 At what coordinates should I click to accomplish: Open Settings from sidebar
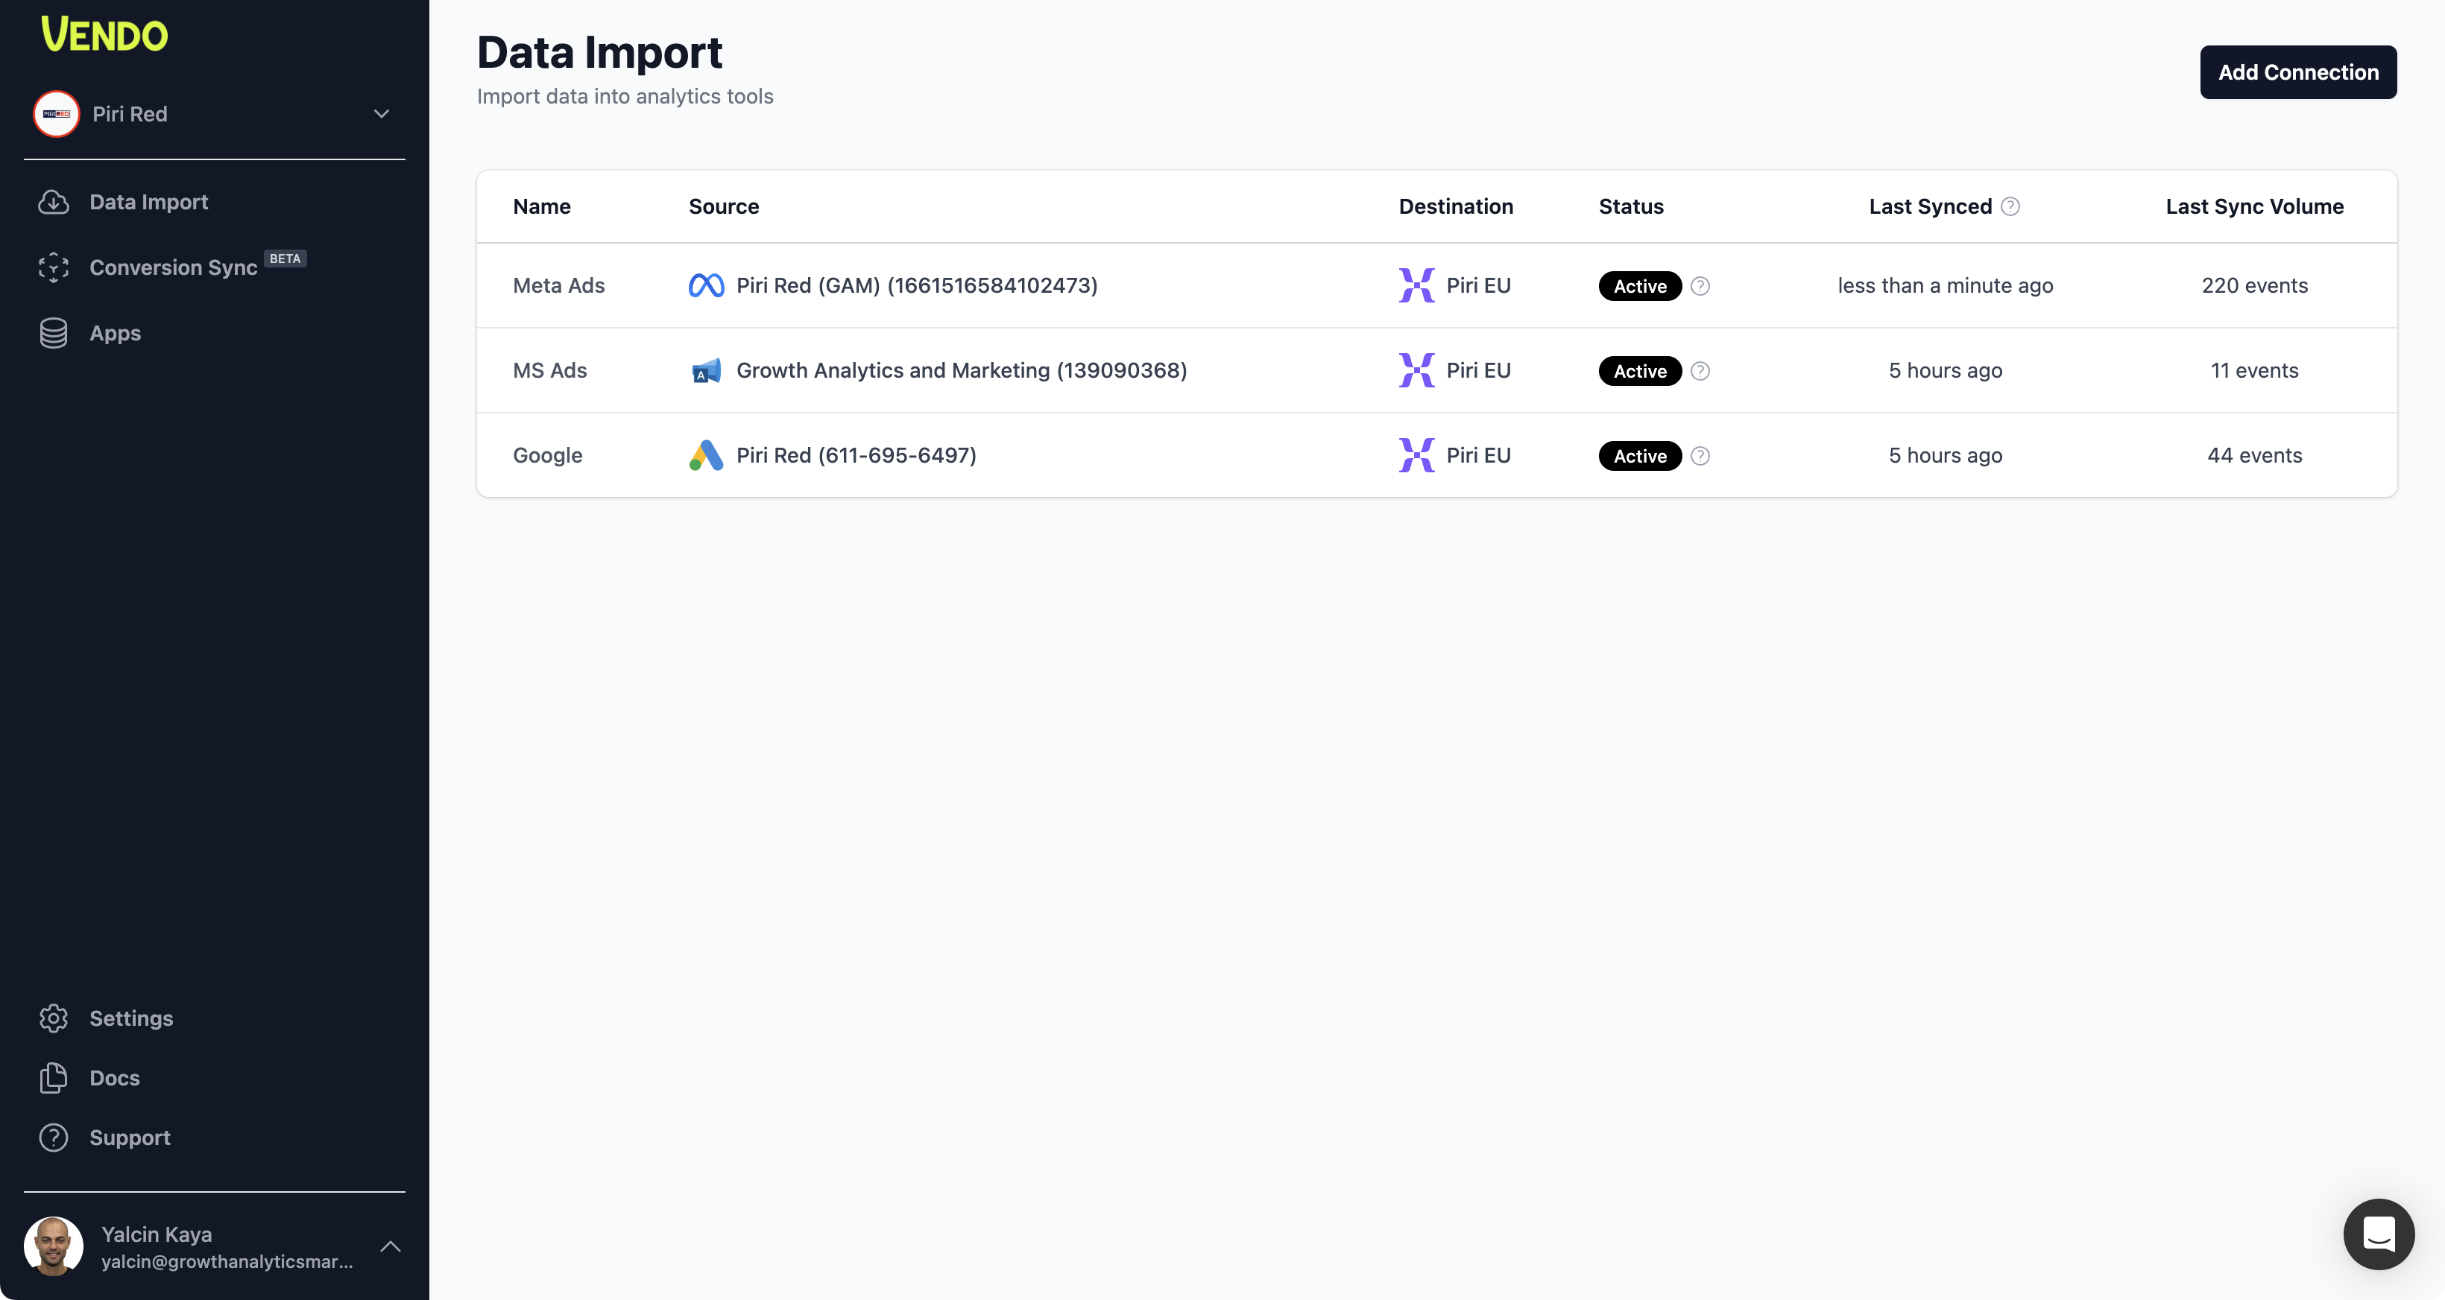click(x=131, y=1018)
